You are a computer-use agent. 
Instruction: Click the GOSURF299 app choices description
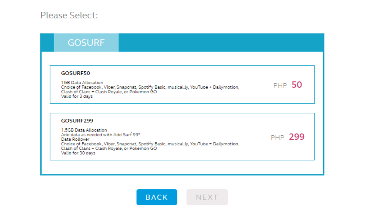(x=150, y=146)
